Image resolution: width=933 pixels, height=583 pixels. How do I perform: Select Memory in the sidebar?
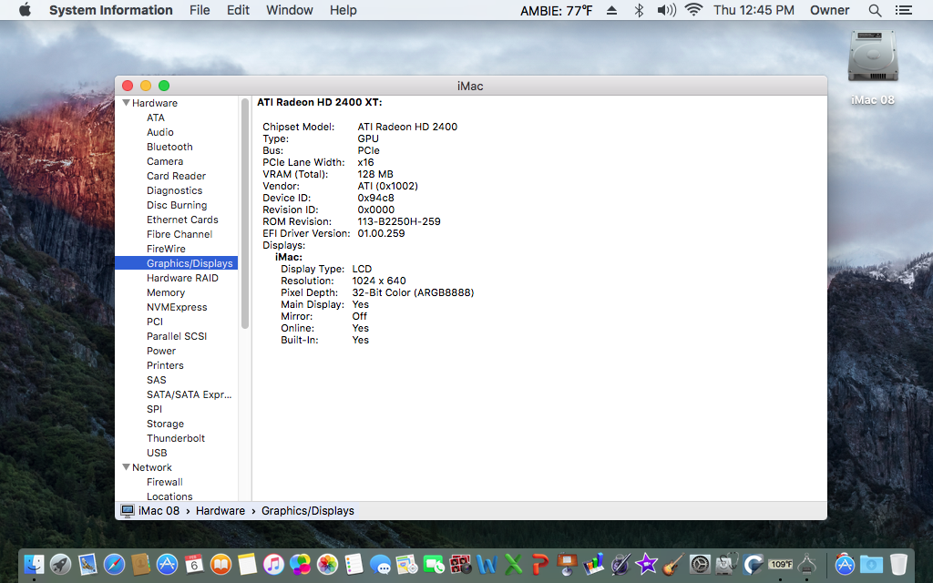click(x=166, y=292)
